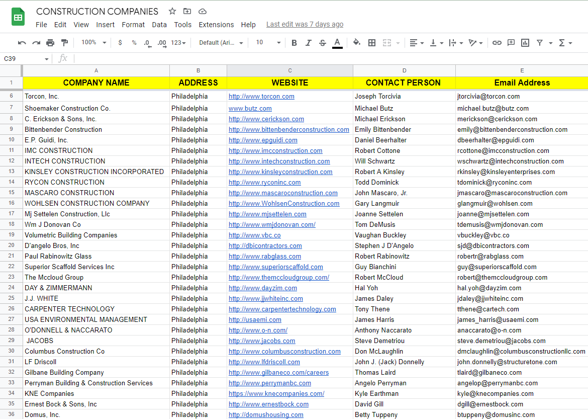588x419 pixels.
Task: Open the View menu
Action: (81, 25)
